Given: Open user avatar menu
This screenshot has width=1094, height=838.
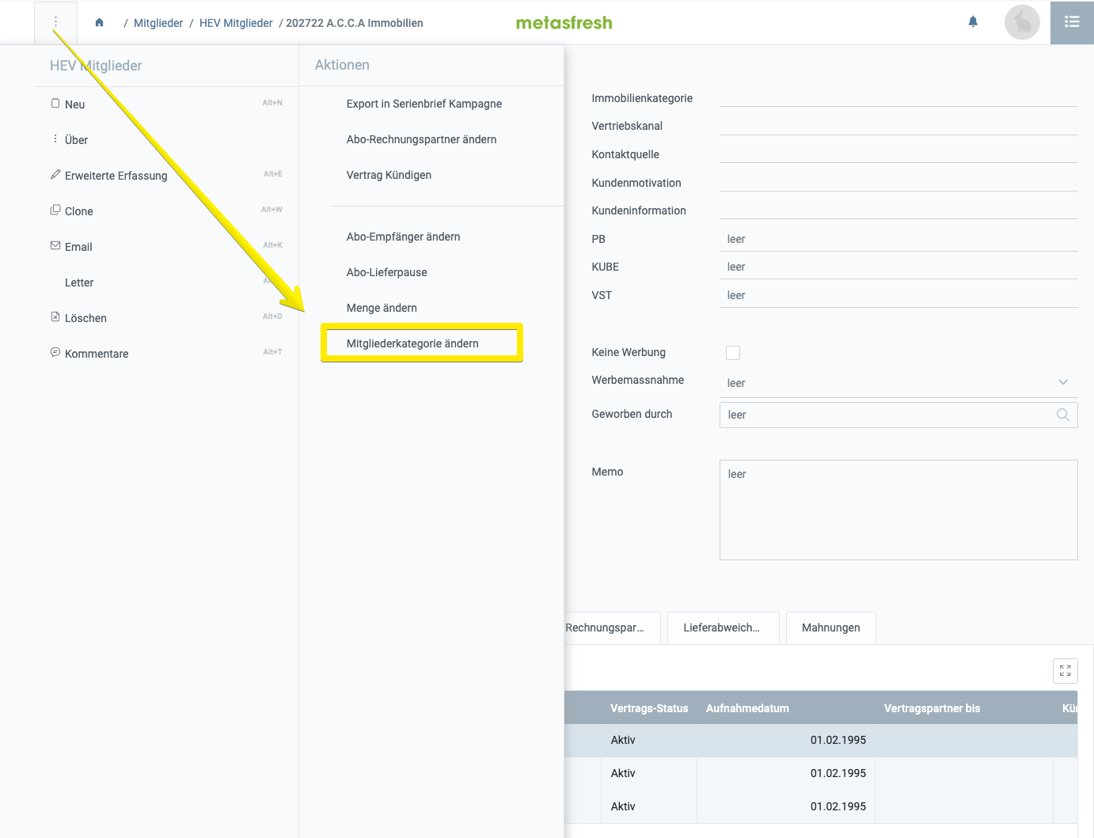Looking at the screenshot, I should (x=1022, y=22).
